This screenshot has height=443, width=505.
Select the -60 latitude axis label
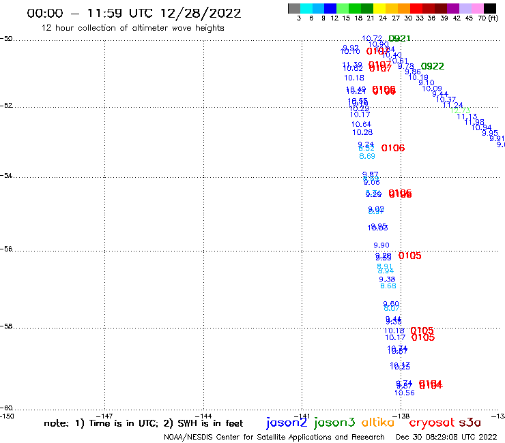click(6, 408)
